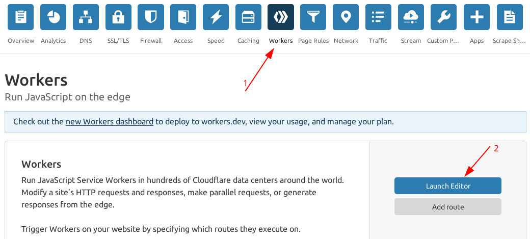Open the Apps plus icon
This screenshot has width=530, height=239.
coord(476,17)
